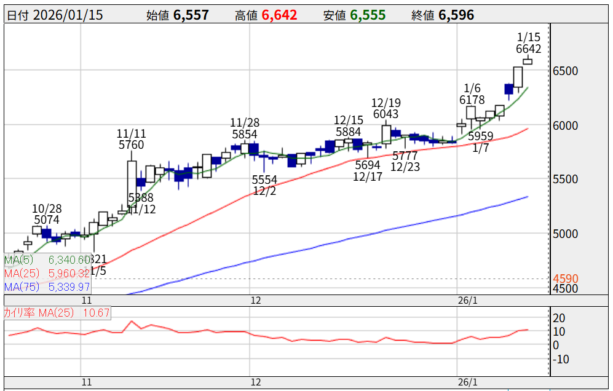Select the 11/11 peak label 5760
The width and height of the screenshot is (613, 391).
131,145
